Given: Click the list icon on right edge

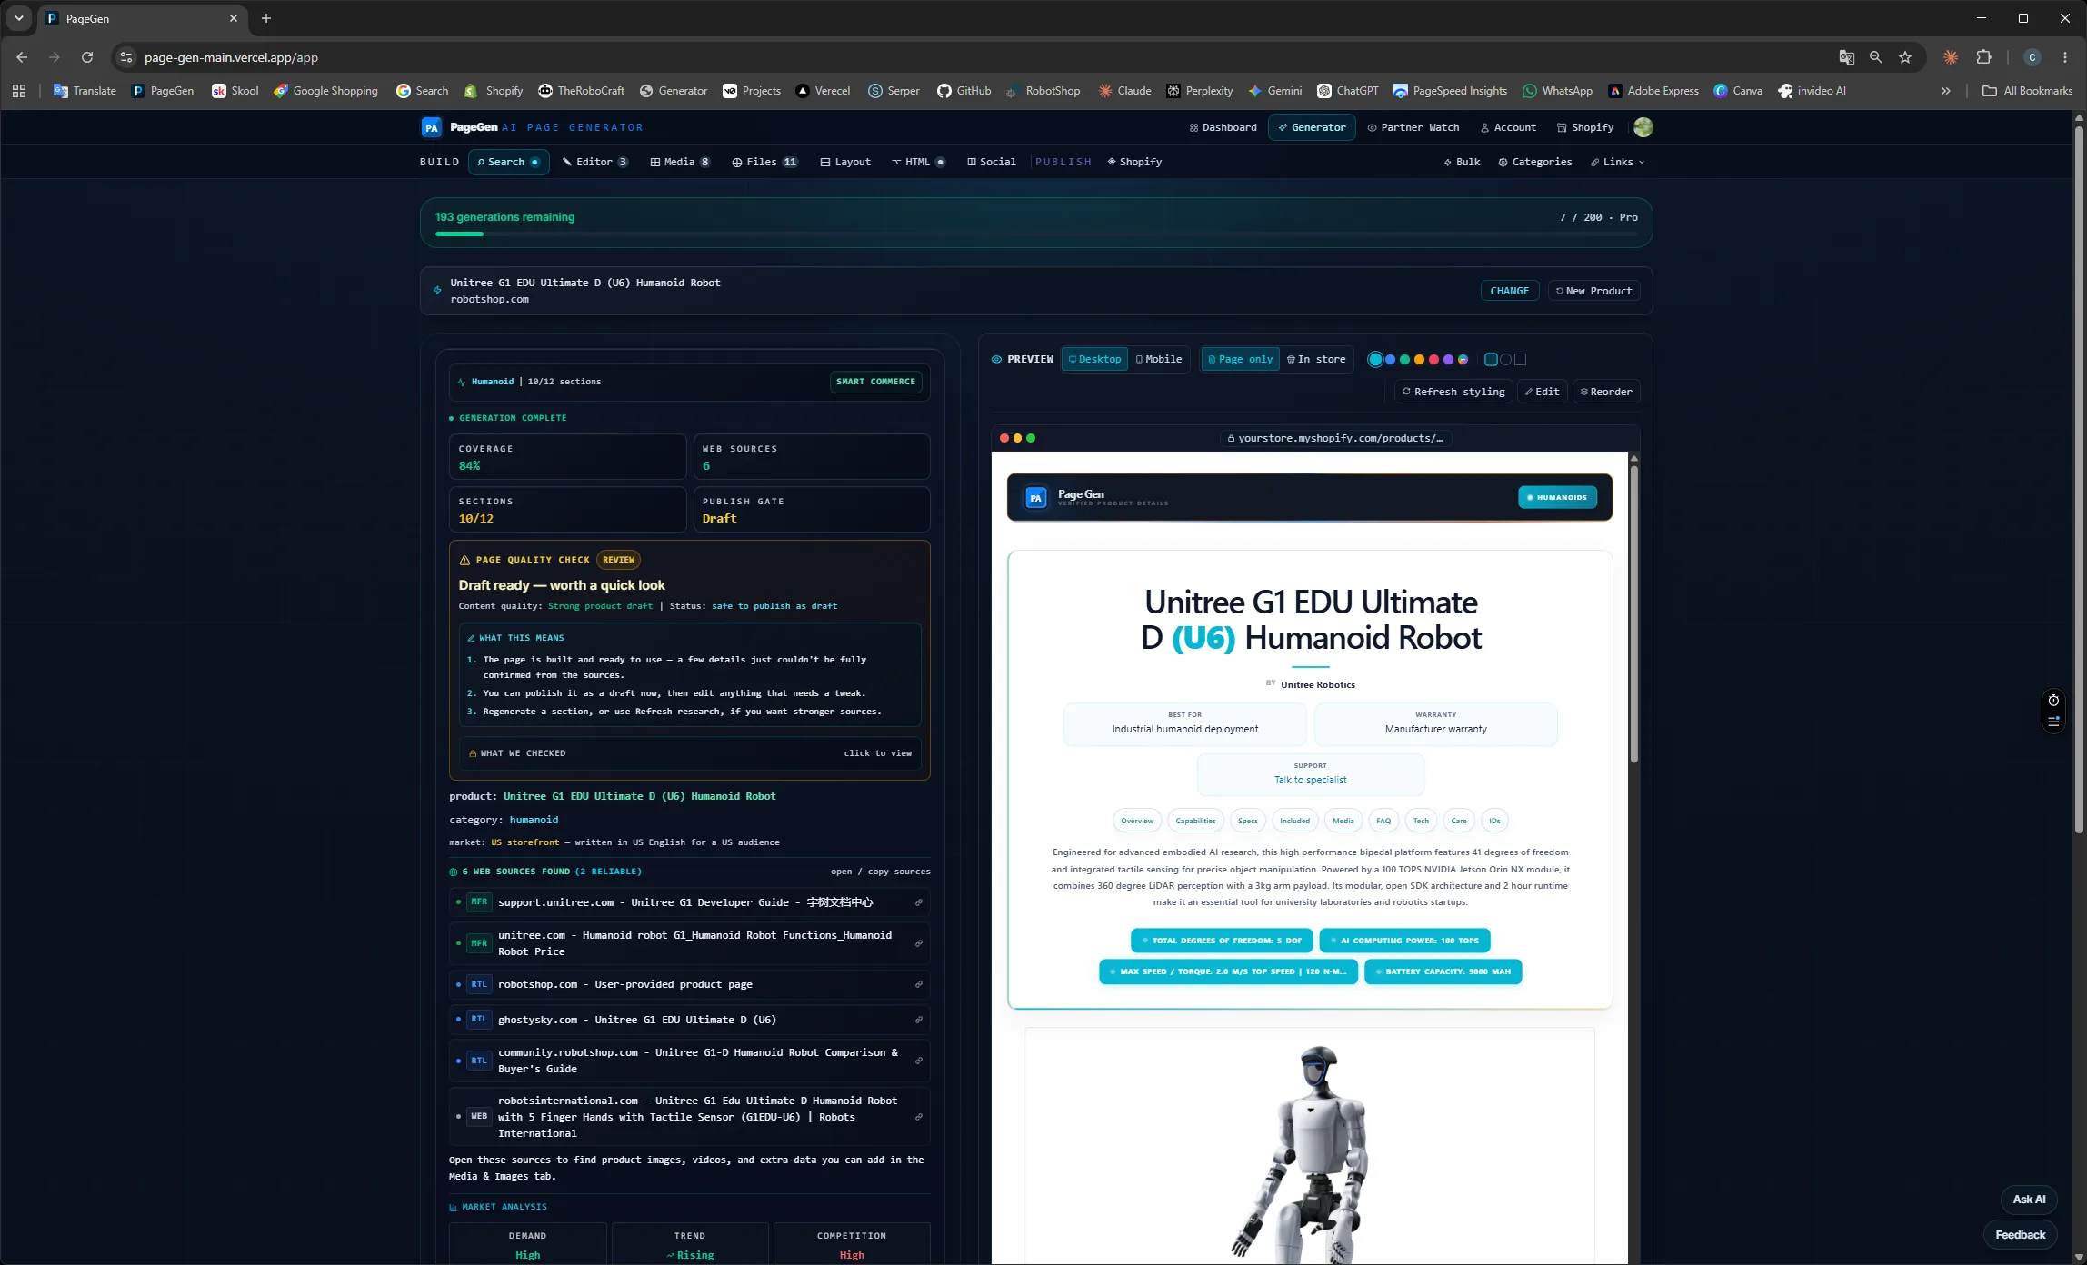Looking at the screenshot, I should pyautogui.click(x=2053, y=721).
